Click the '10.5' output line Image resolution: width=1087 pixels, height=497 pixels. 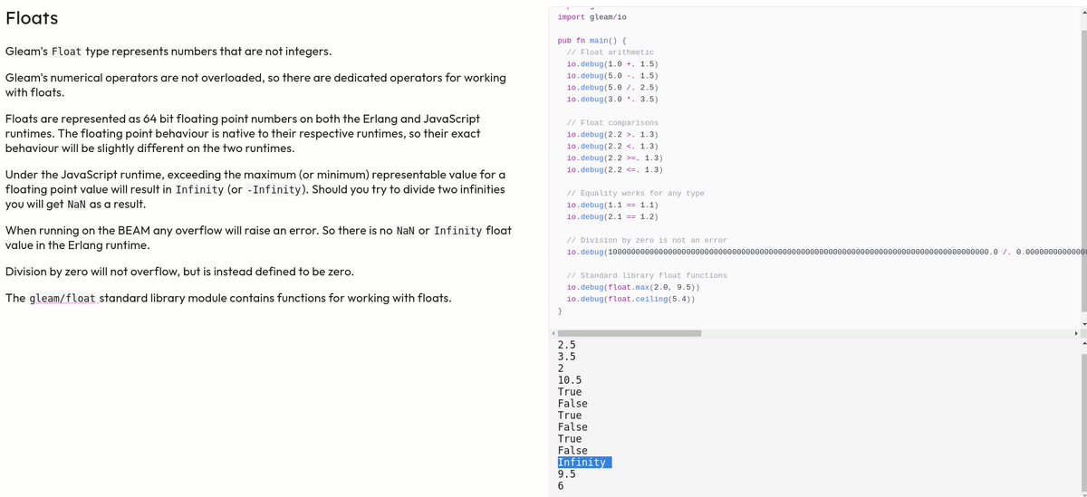[570, 380]
